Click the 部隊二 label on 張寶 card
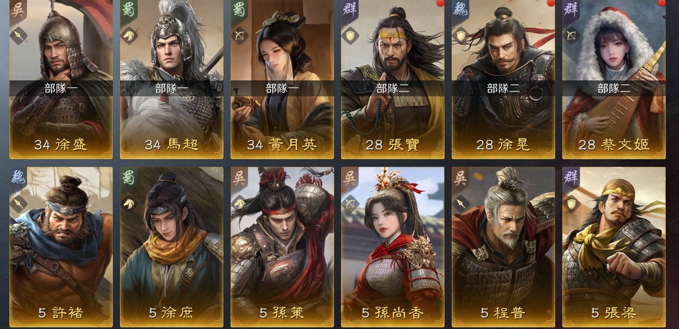The height and width of the screenshot is (329, 679). point(393,88)
